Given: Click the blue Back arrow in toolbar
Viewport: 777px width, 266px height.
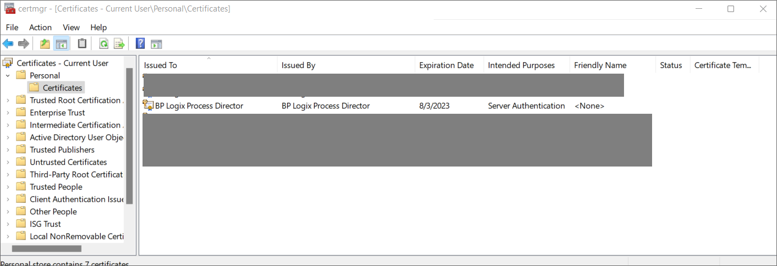Looking at the screenshot, I should (8, 44).
